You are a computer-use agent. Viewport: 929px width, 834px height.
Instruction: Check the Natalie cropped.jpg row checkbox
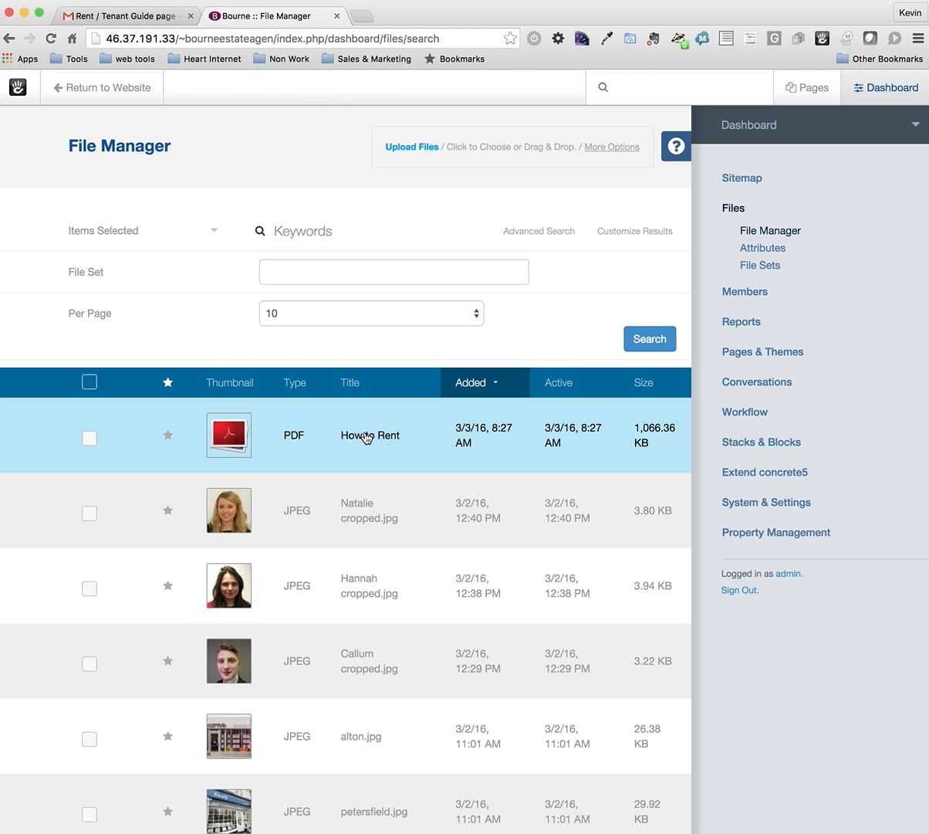point(90,514)
